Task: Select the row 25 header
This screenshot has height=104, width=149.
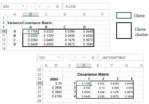Action: [40, 83]
